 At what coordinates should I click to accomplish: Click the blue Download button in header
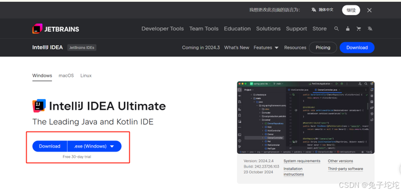click(357, 48)
